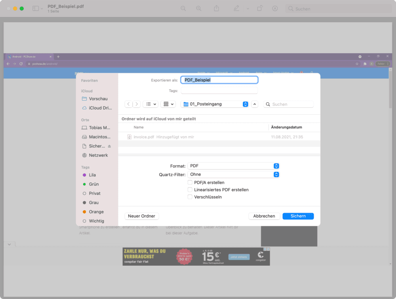Zoom out using the Preview toolbar magnifier
The image size is (396, 299).
tap(183, 9)
